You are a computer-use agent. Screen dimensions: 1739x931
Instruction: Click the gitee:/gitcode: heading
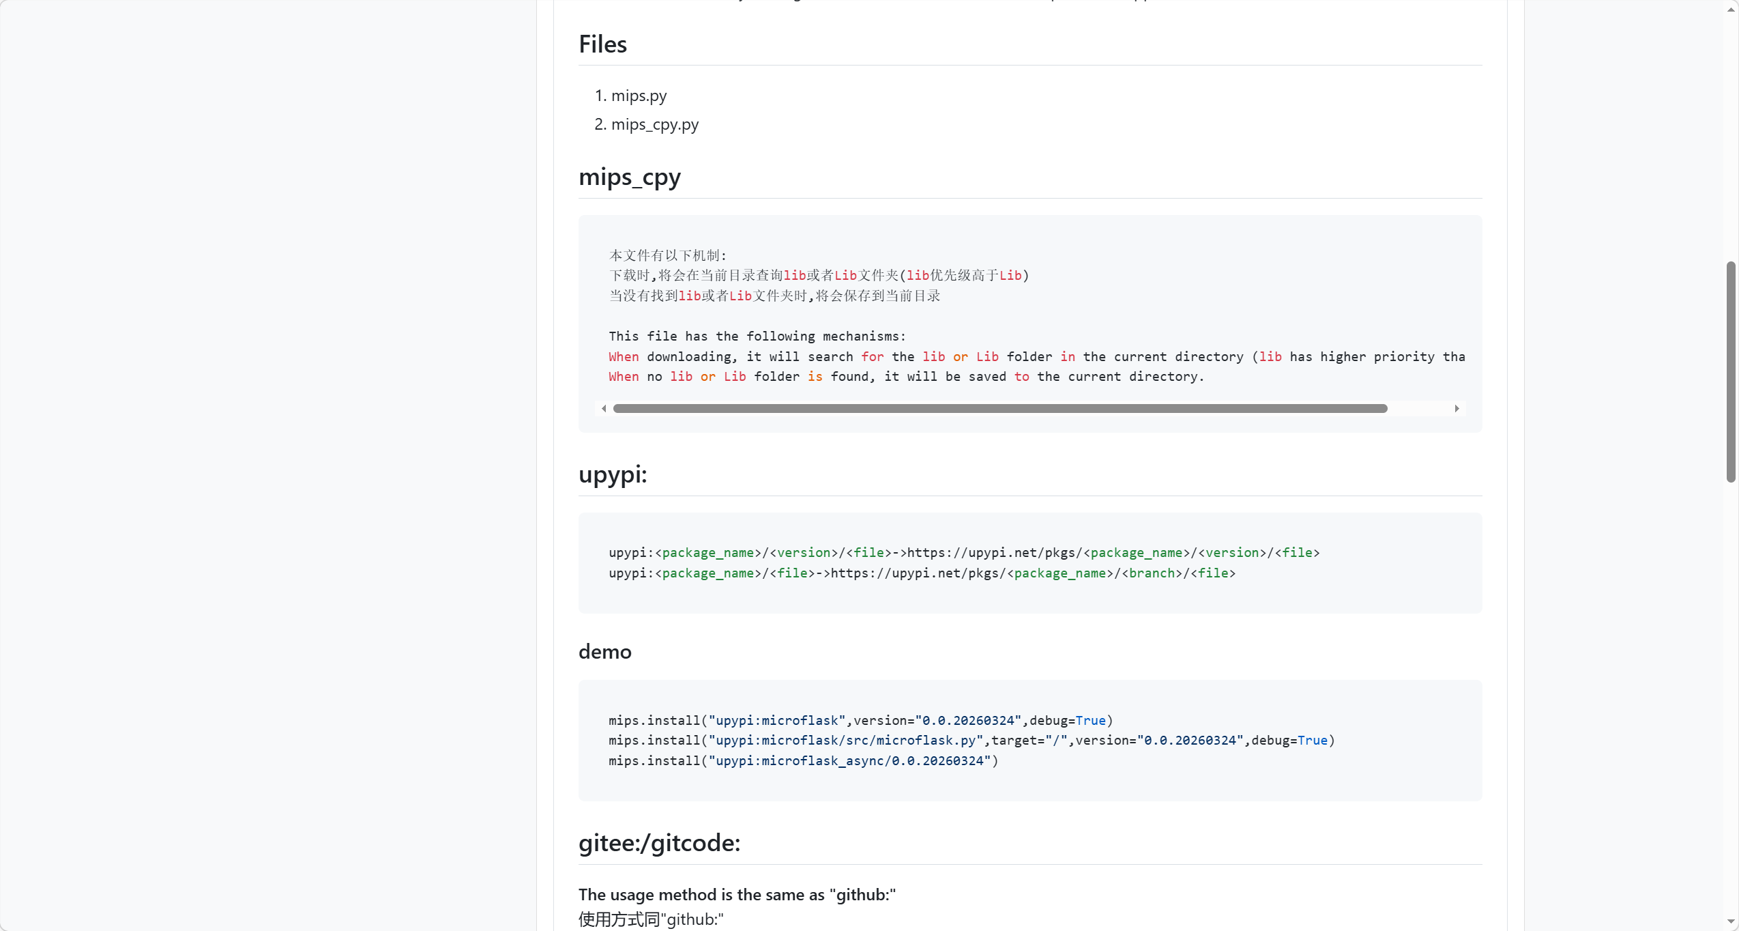pos(659,843)
